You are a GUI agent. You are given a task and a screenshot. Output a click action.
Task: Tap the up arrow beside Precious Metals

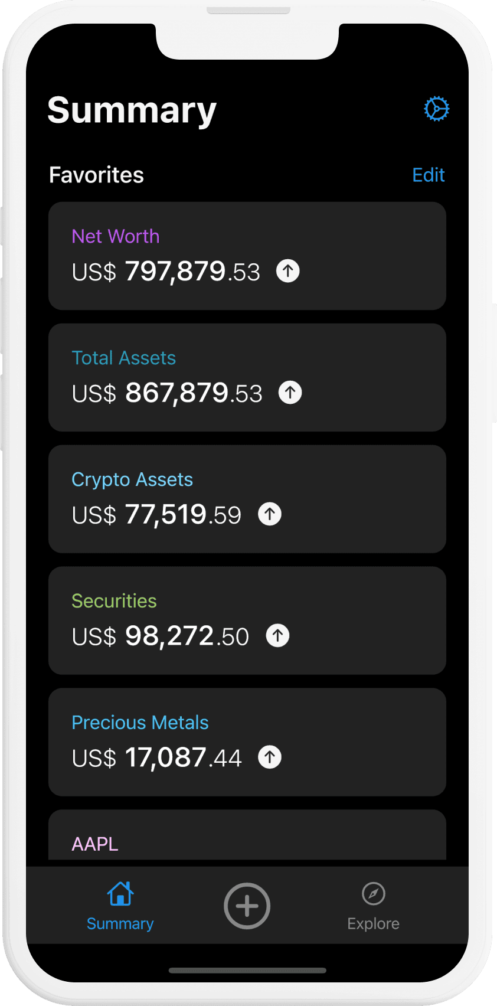pyautogui.click(x=270, y=757)
